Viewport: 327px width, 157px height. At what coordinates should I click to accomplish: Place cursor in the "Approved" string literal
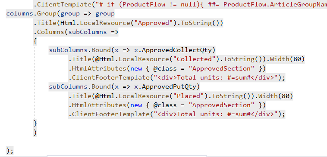point(153,23)
